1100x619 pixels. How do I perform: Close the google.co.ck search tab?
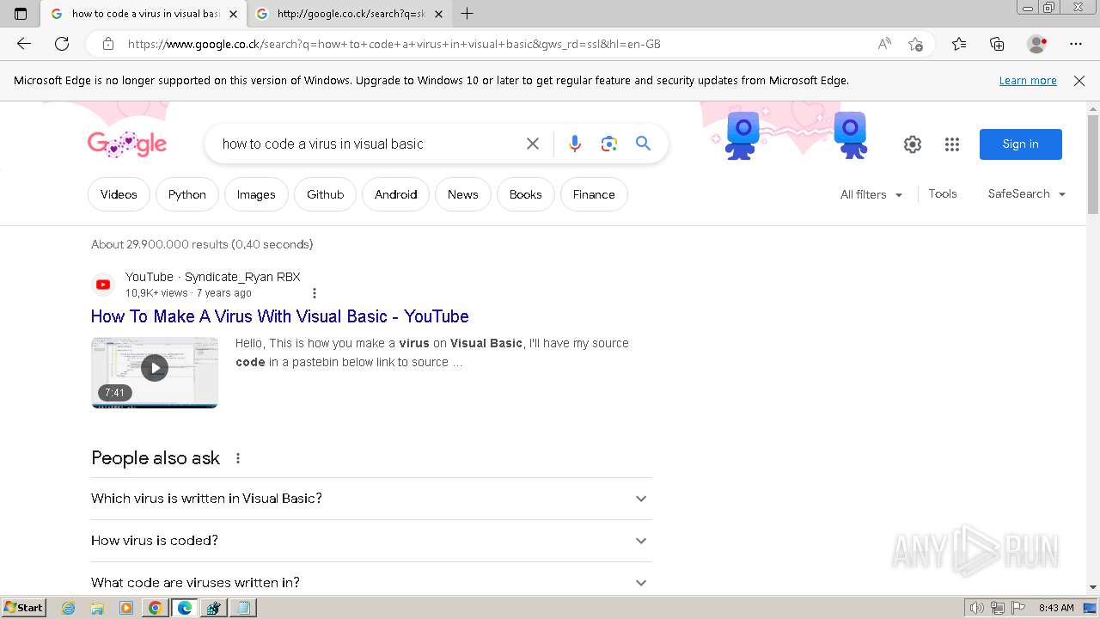(438, 14)
